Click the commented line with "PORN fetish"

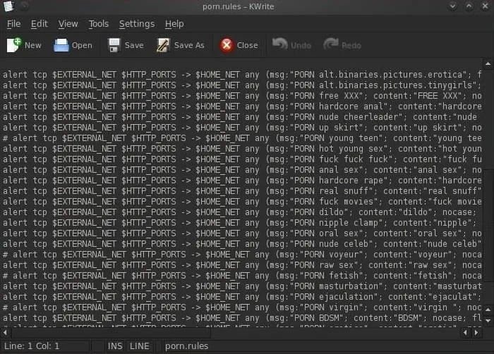(242, 276)
